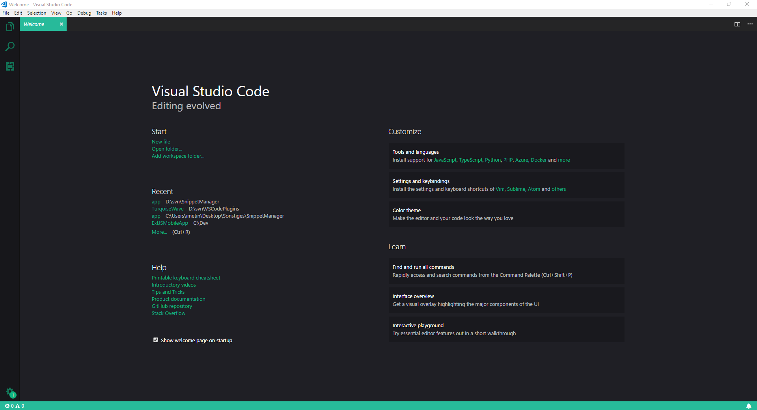Open the Tasks menu
The image size is (757, 410).
click(101, 13)
